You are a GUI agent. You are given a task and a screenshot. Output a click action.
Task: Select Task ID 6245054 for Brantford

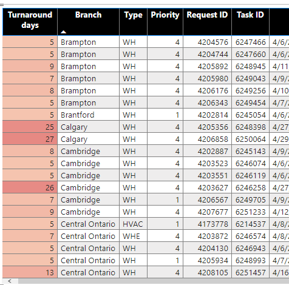point(251,115)
